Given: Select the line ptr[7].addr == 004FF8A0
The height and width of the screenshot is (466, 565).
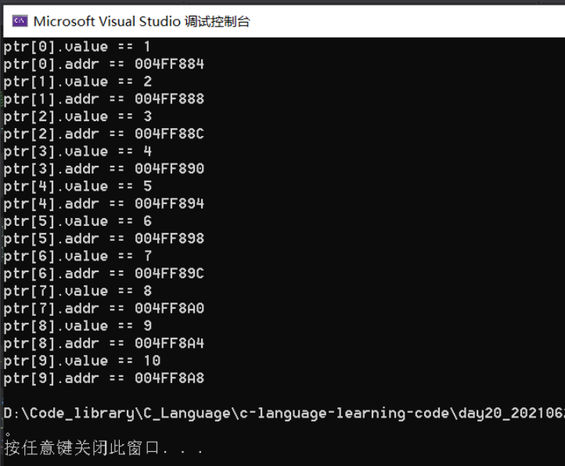Looking at the screenshot, I should coord(104,309).
